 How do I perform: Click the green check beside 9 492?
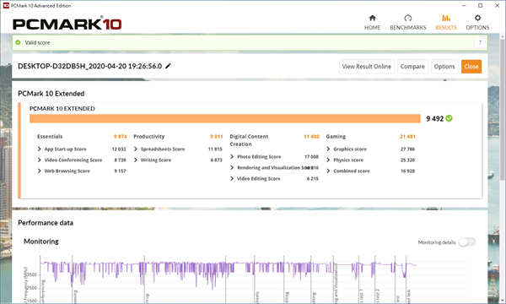click(449, 118)
